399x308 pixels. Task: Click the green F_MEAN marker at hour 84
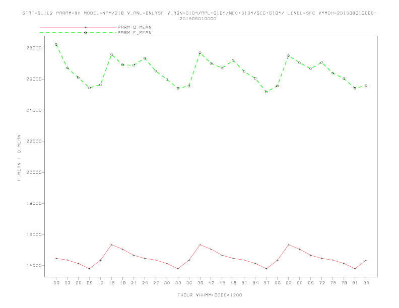[366, 86]
